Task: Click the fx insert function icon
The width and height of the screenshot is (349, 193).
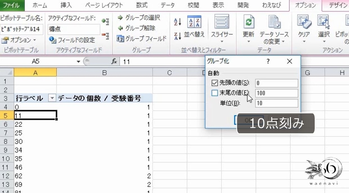Action: point(114,61)
